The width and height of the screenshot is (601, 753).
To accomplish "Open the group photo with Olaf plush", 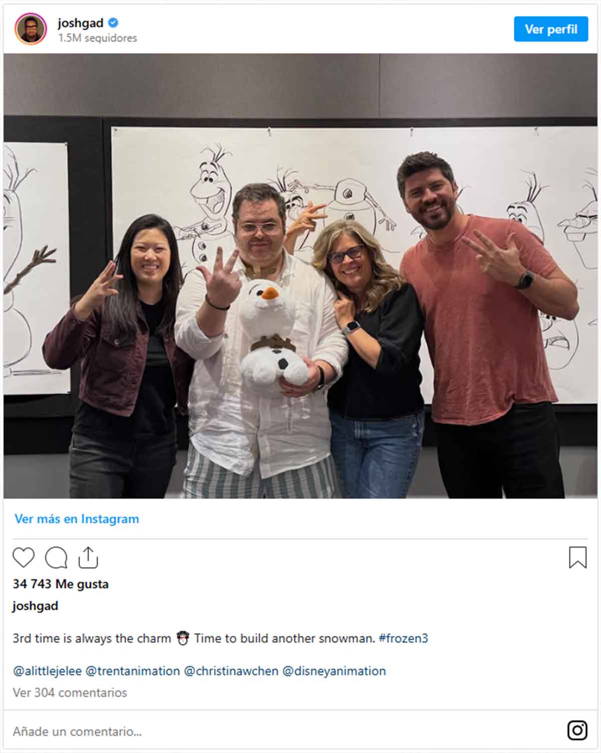I will pos(300,276).
